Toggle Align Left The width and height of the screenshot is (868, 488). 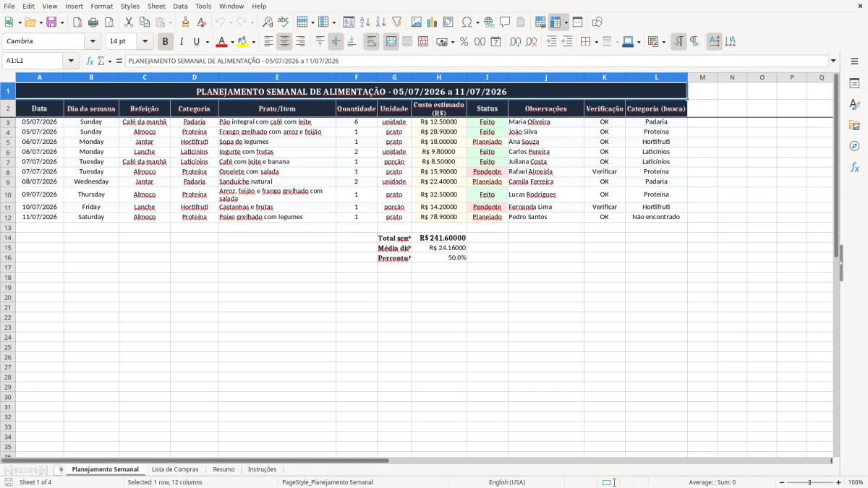(x=268, y=42)
